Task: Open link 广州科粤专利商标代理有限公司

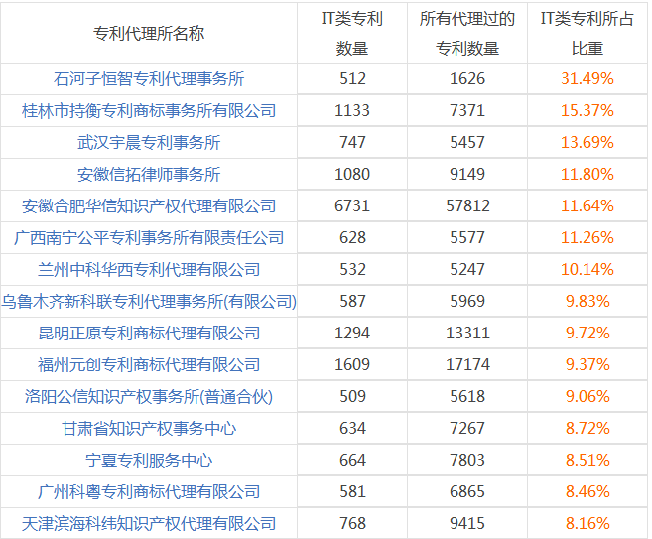Action: [149, 492]
